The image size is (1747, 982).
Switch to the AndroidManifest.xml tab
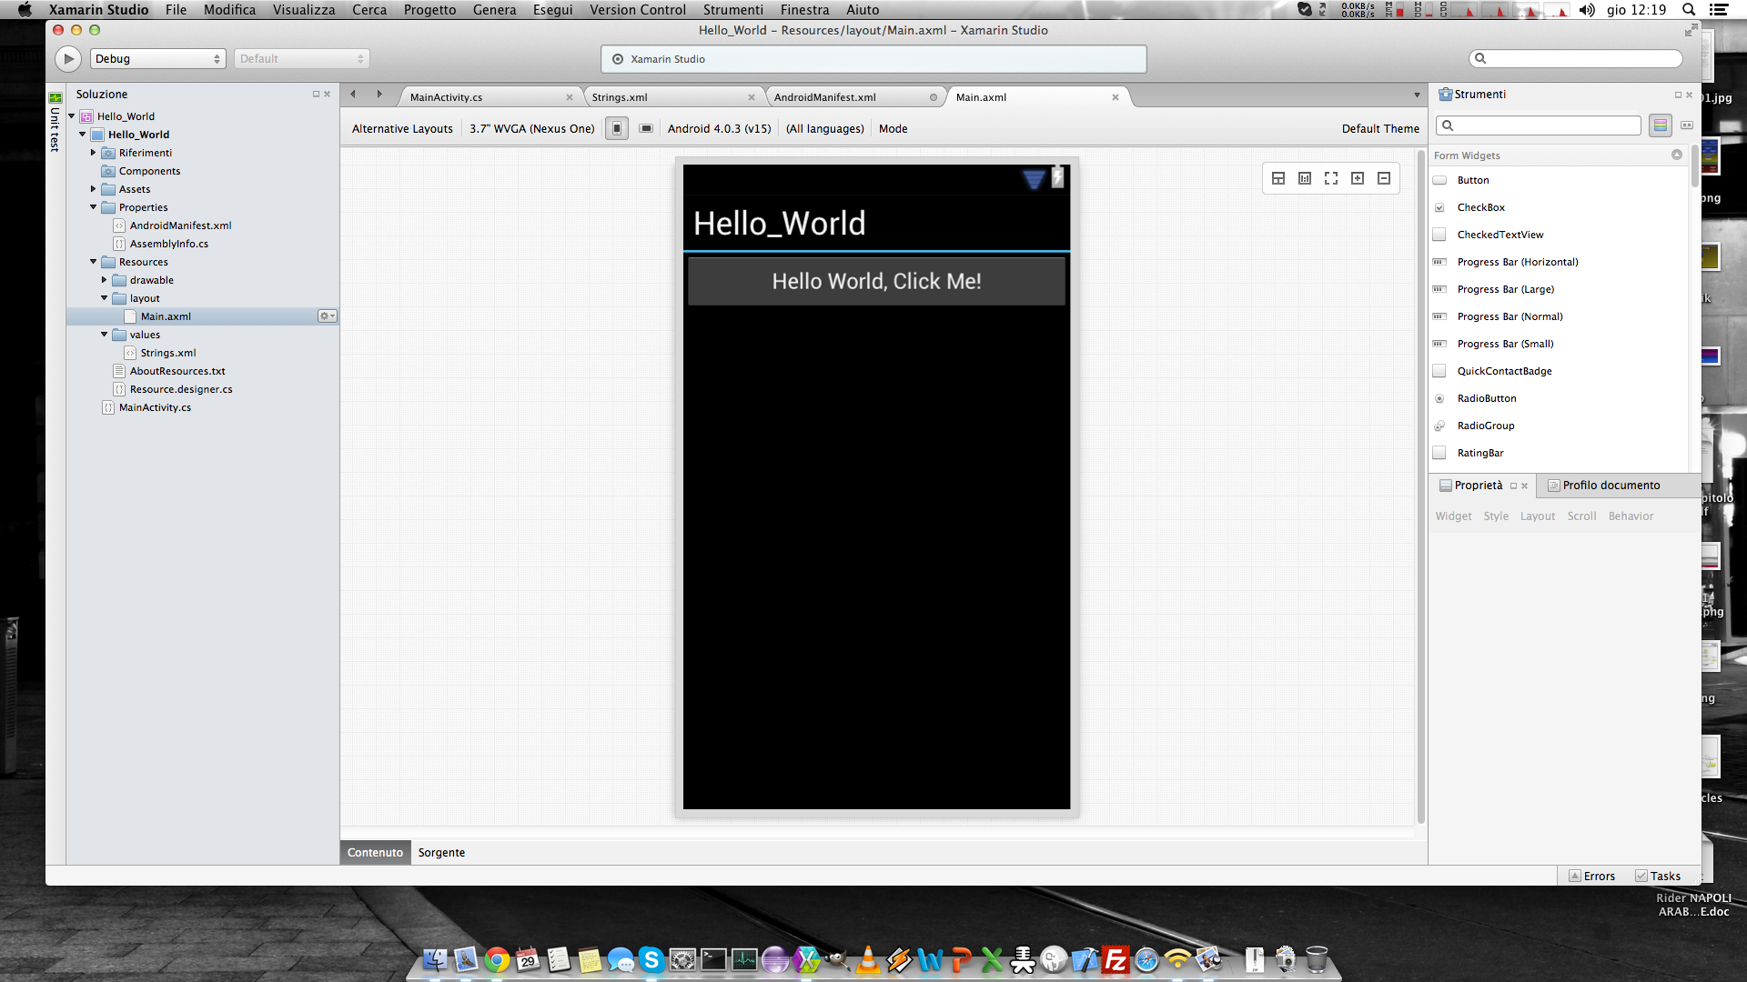tap(825, 97)
